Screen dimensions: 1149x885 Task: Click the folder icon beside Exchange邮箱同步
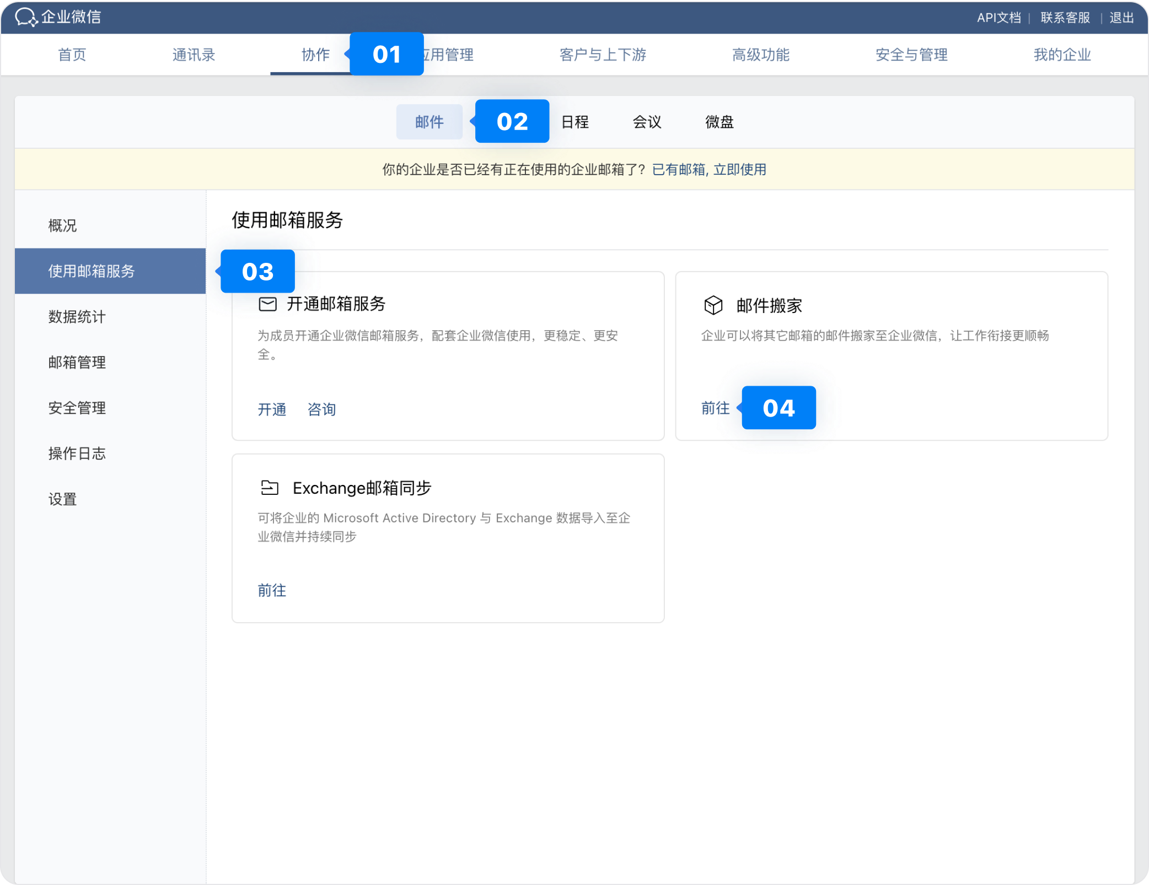269,488
